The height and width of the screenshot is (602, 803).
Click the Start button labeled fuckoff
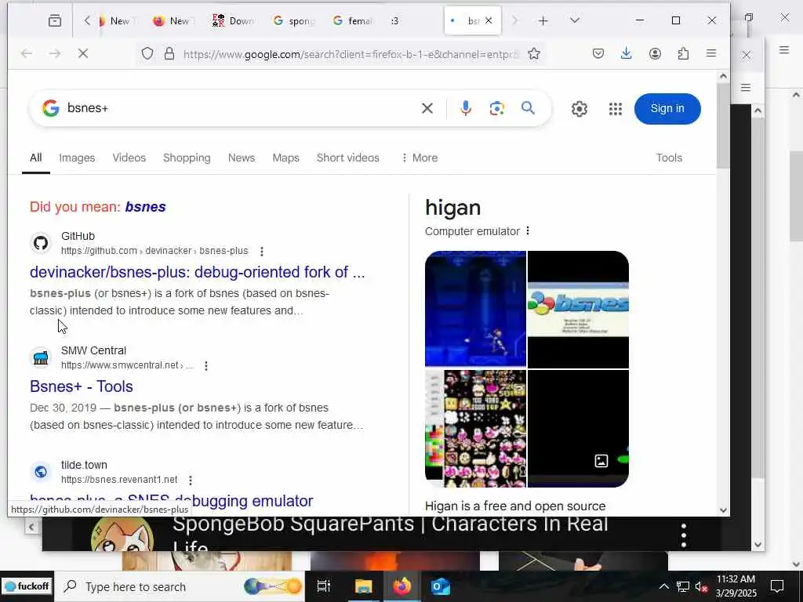pyautogui.click(x=27, y=586)
